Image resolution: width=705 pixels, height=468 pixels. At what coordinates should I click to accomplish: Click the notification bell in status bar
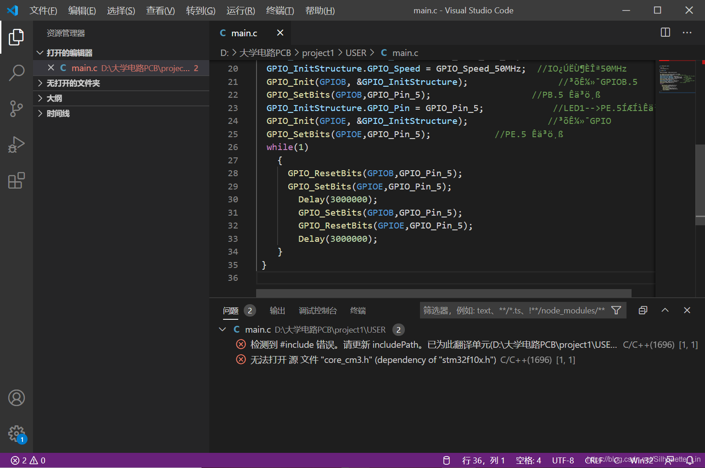click(689, 460)
